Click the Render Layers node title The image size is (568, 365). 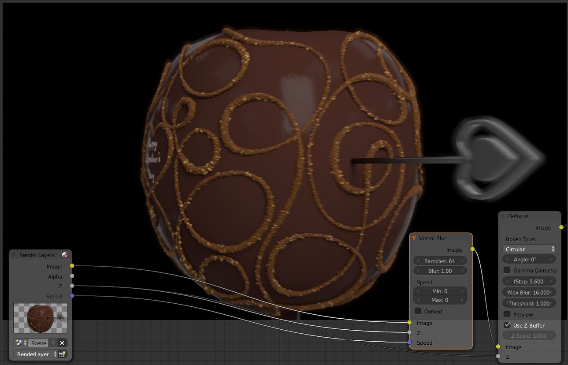37,255
